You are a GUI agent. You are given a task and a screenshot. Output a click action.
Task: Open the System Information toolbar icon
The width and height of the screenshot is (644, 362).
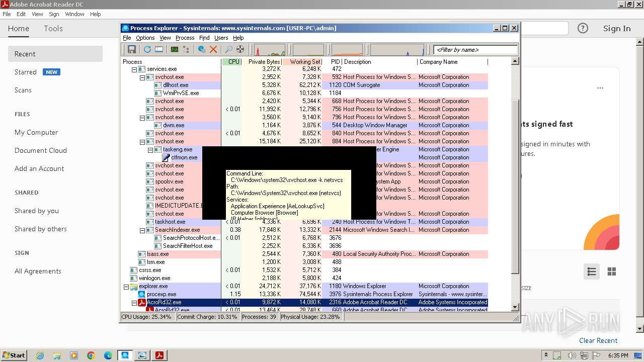pyautogui.click(x=159, y=49)
